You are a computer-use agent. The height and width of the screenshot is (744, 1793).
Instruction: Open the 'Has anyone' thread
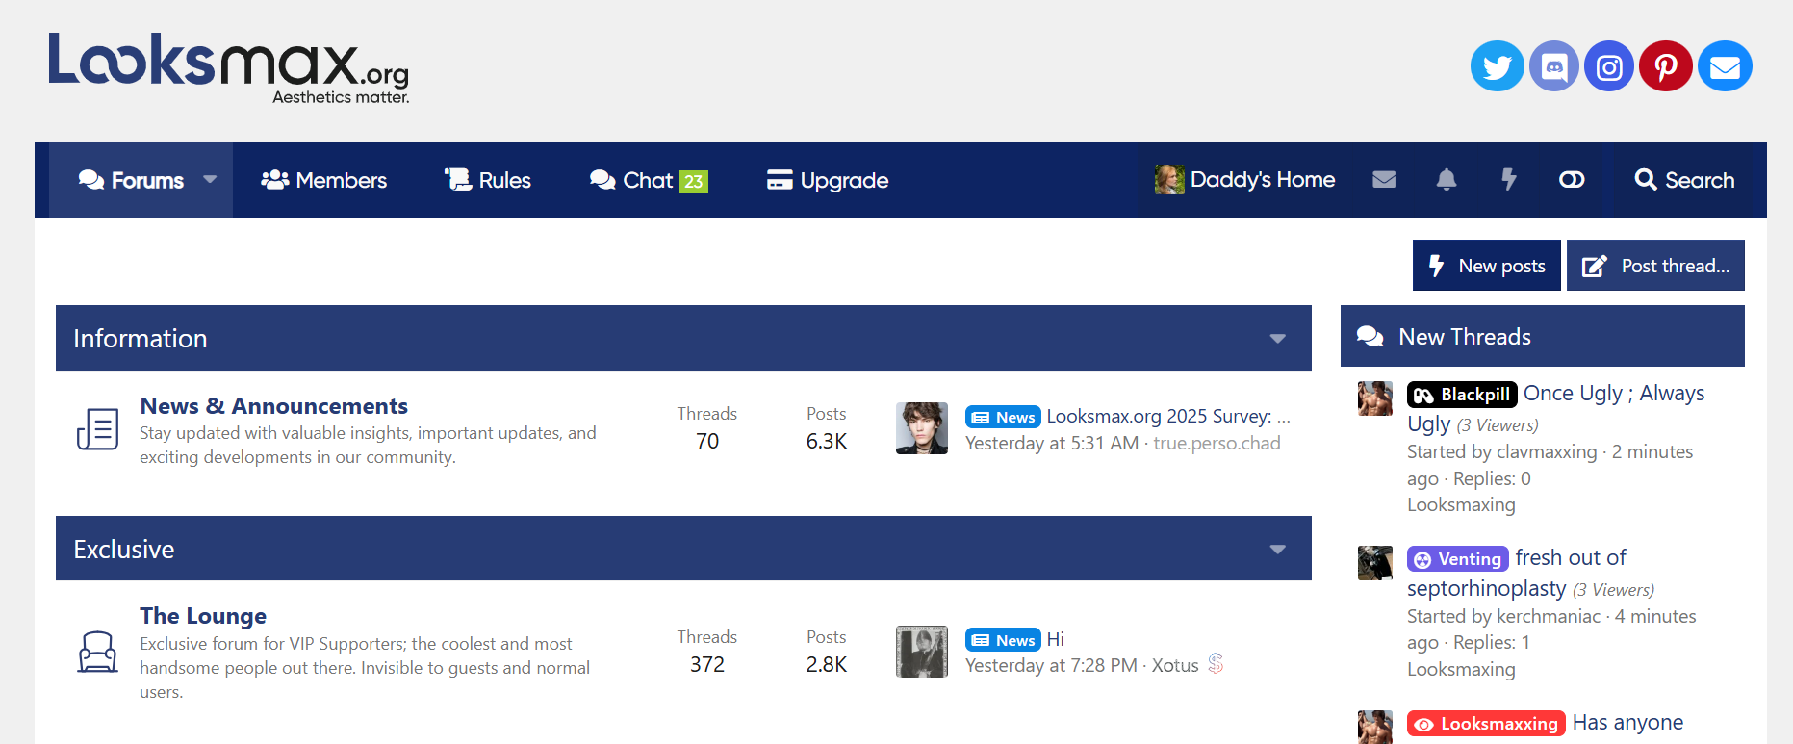click(x=1627, y=723)
